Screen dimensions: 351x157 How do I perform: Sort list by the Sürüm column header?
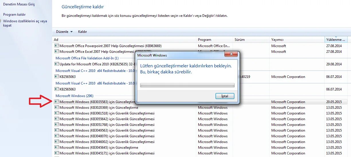(251, 40)
